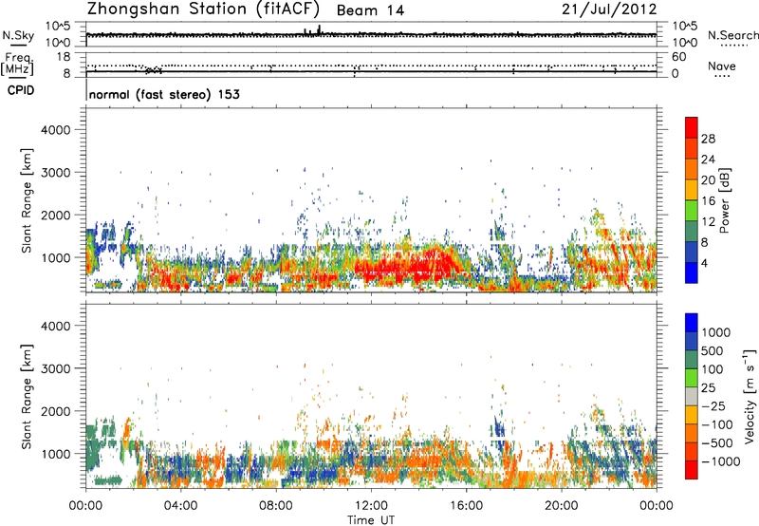
Task: Click the 2000 tick on the velocity panel axis
Action: [x=55, y=411]
